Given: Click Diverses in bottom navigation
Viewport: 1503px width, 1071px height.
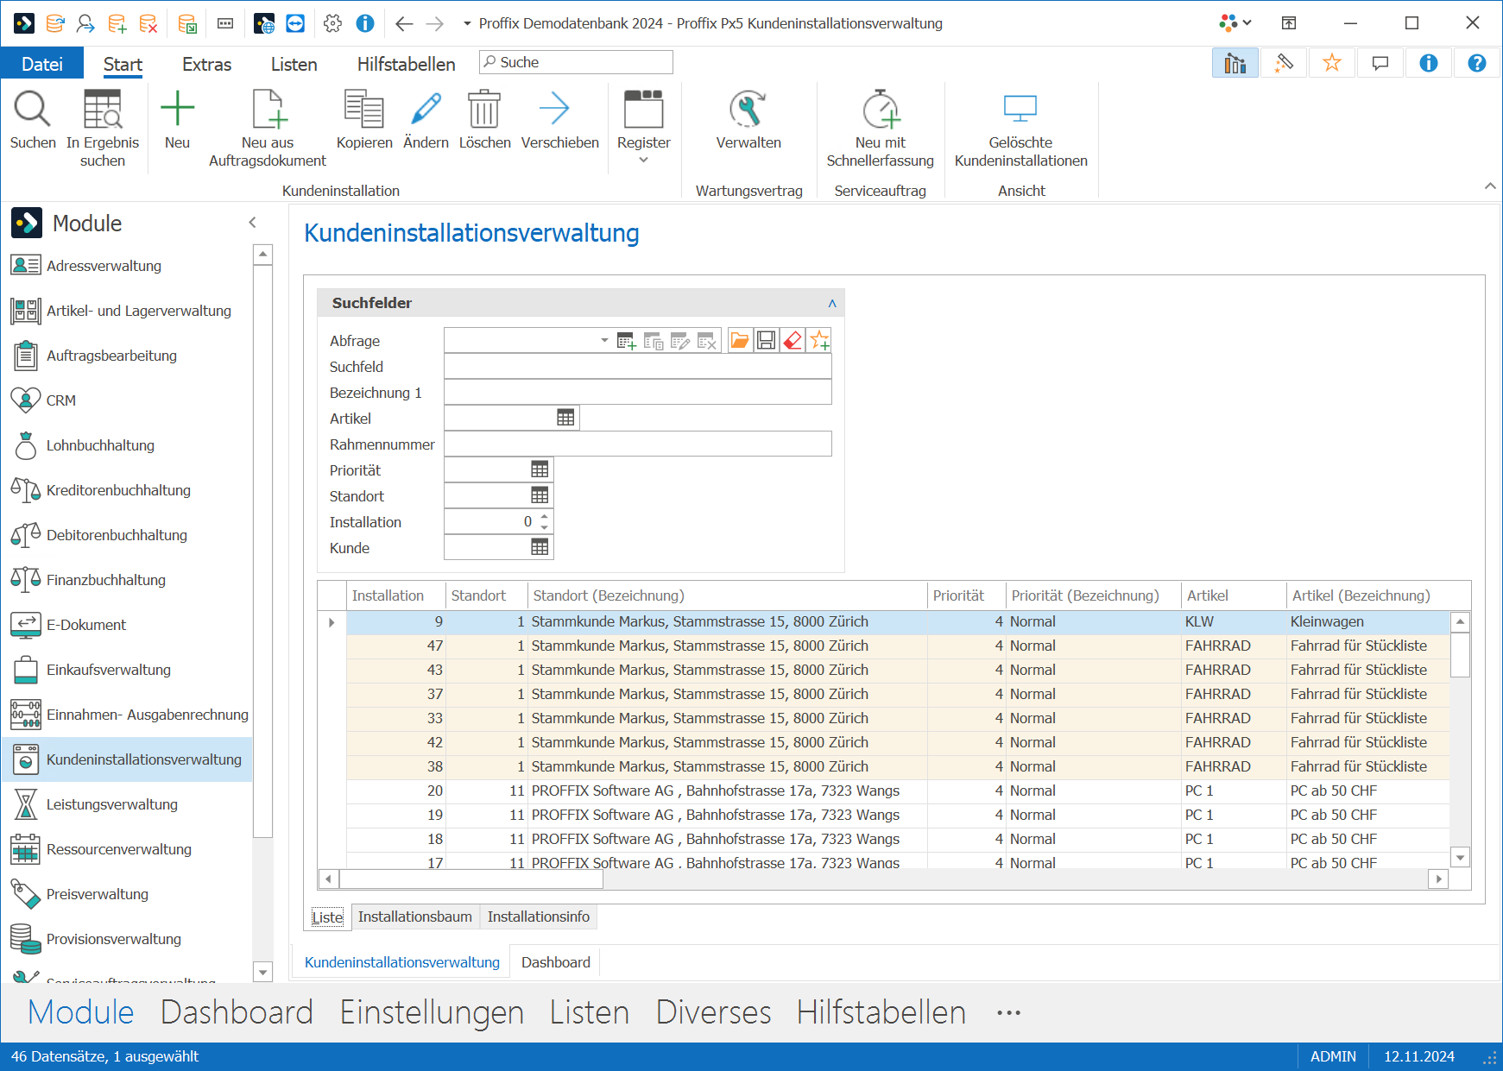Looking at the screenshot, I should 713,1012.
